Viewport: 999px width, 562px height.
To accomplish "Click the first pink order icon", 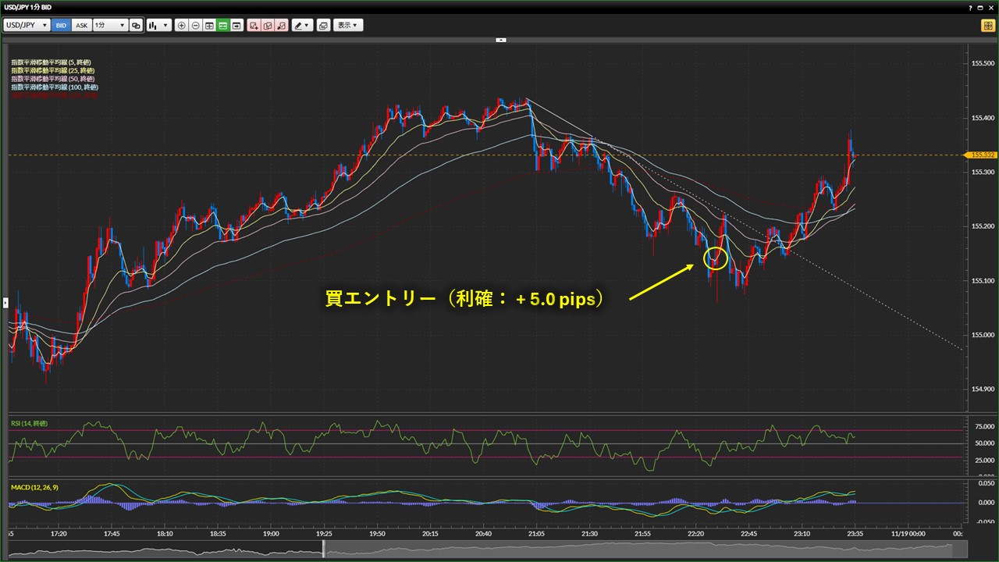I will click(254, 25).
